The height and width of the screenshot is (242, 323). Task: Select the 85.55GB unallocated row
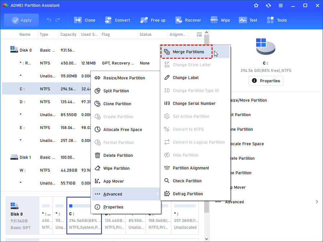[46, 115]
